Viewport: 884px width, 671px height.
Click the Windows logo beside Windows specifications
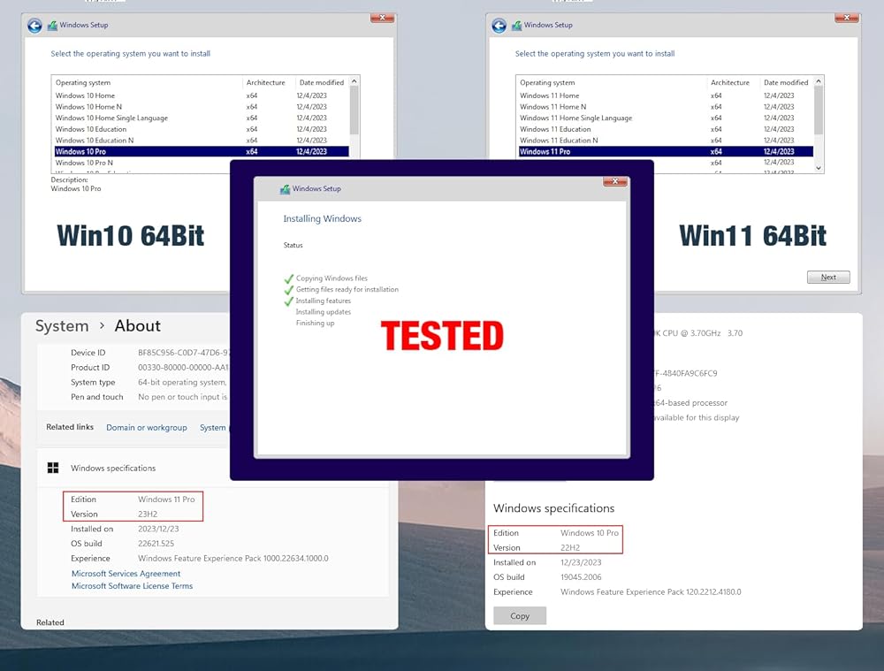click(x=53, y=469)
